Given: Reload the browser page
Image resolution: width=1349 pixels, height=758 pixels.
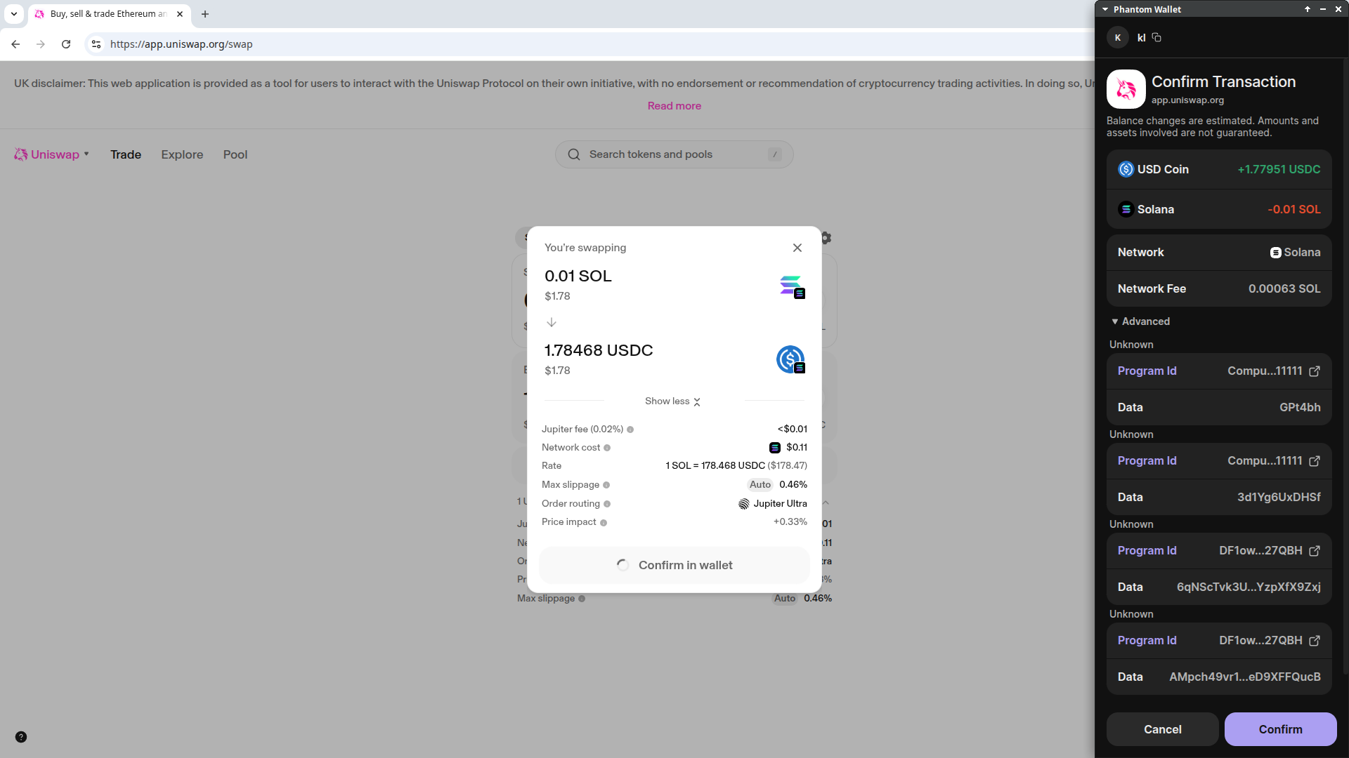Looking at the screenshot, I should 66,44.
